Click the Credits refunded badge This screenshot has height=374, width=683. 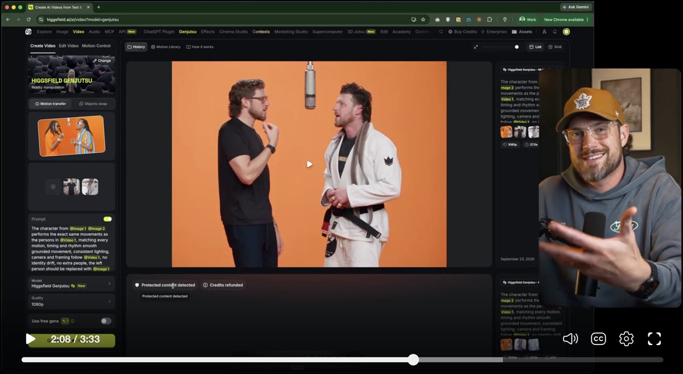[x=223, y=285]
